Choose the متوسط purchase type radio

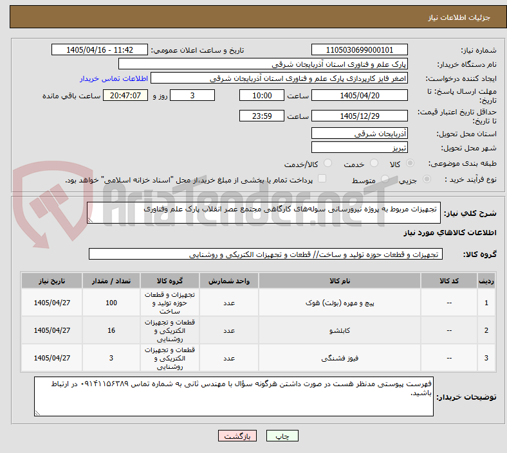point(385,179)
